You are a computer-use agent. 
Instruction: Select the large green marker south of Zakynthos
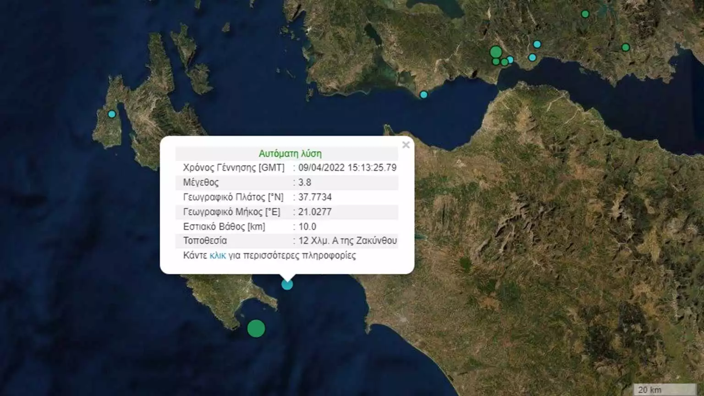point(256,328)
